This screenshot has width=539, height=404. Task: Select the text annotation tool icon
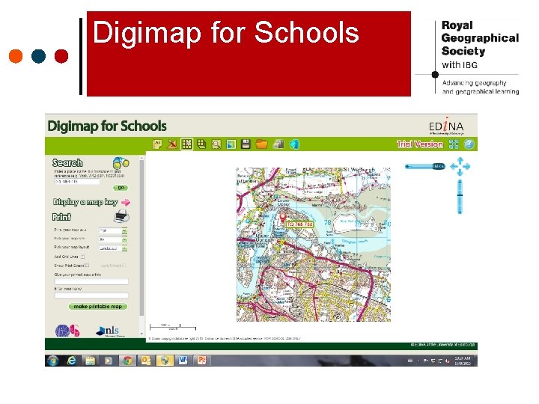click(x=157, y=144)
